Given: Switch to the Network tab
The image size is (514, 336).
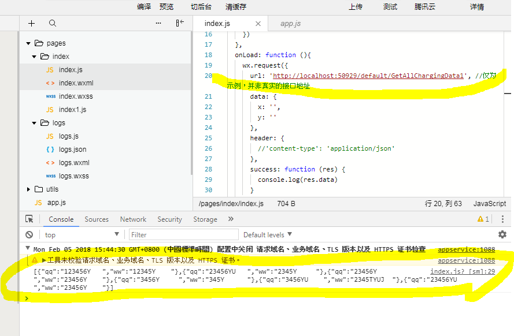Looking at the screenshot, I should click(133, 219).
